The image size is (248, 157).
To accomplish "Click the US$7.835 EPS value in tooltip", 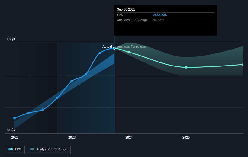I will [x=159, y=15].
